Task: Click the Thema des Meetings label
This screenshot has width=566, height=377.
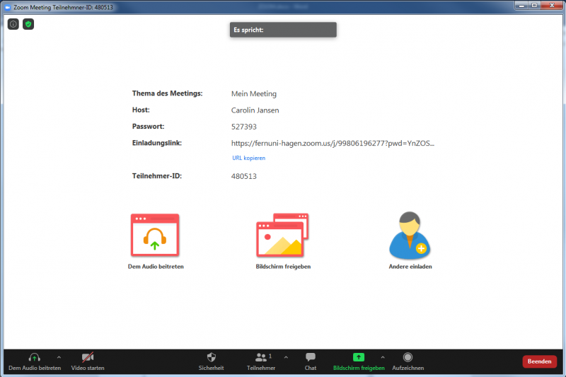Action: 167,93
